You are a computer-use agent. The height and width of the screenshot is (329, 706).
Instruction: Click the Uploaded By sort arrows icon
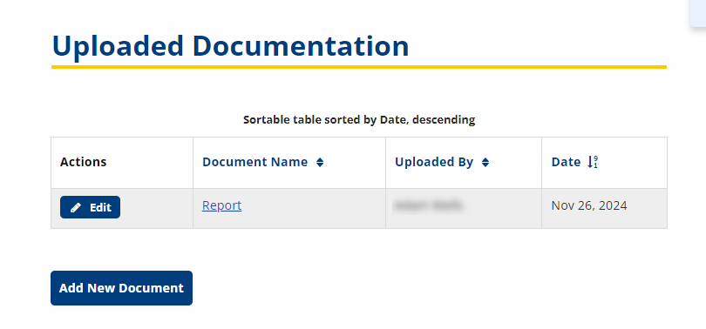tap(485, 163)
